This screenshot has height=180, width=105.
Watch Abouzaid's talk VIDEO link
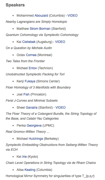(x=73, y=16)
